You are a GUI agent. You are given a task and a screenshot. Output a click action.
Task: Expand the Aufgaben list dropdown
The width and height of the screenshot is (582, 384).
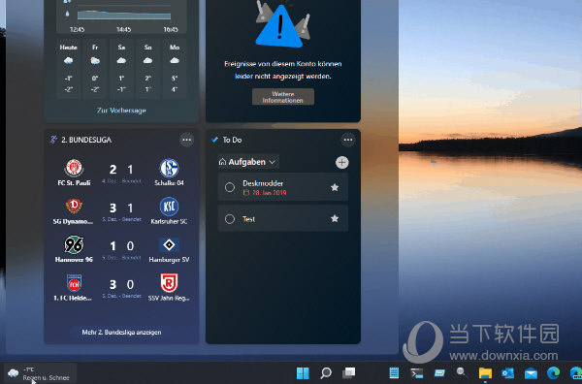click(x=248, y=162)
